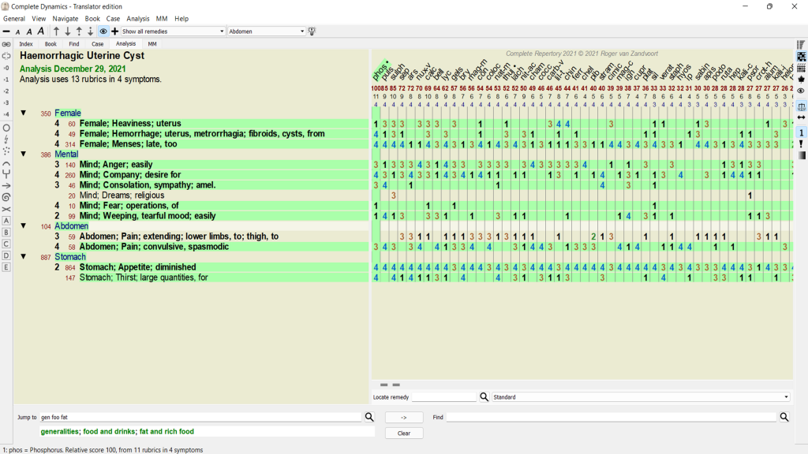Collapse the Stomach symptom group
Screen dimensions: 808x454
coord(23,256)
